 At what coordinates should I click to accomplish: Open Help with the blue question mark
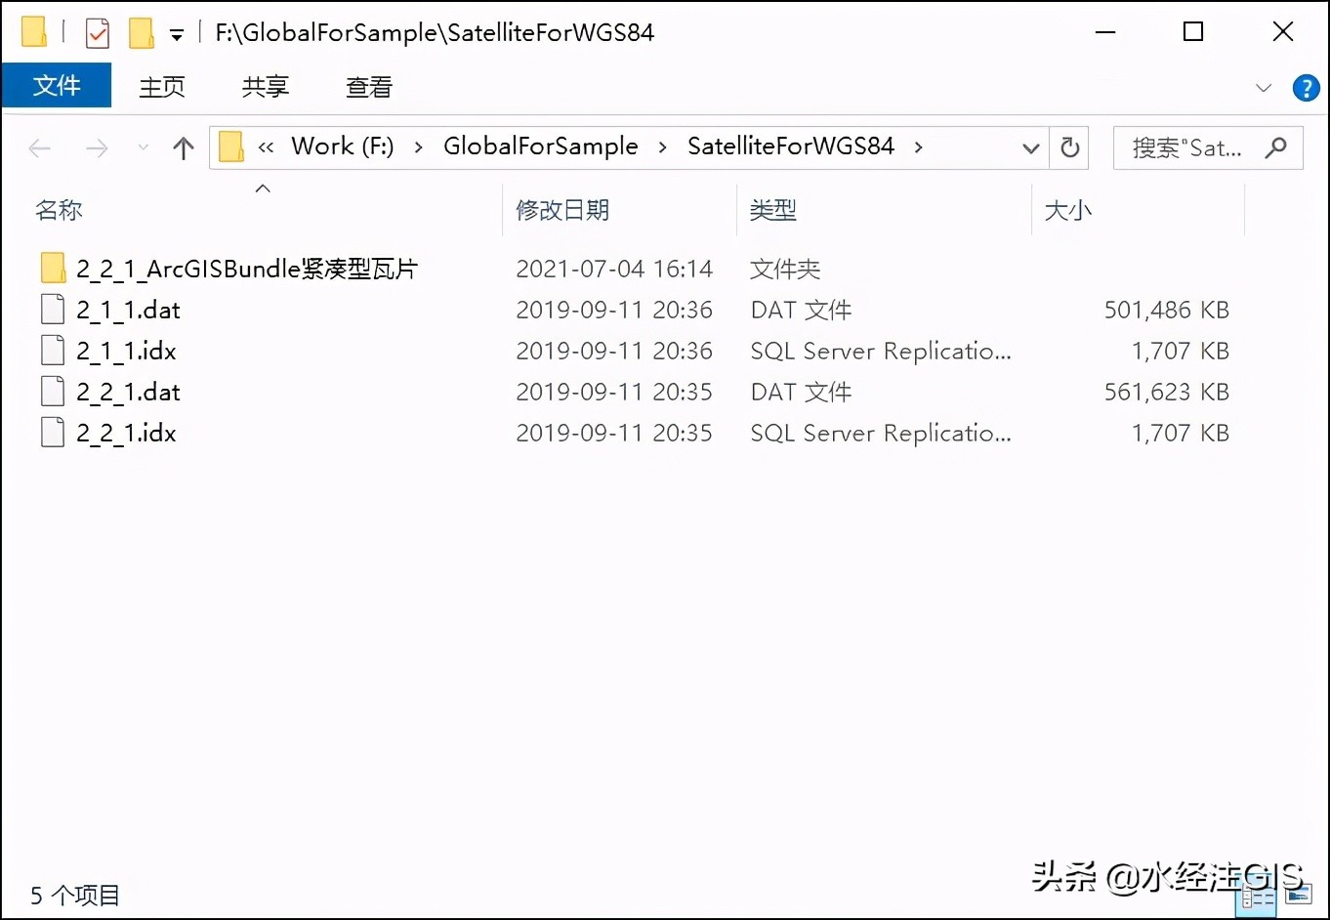[1306, 88]
